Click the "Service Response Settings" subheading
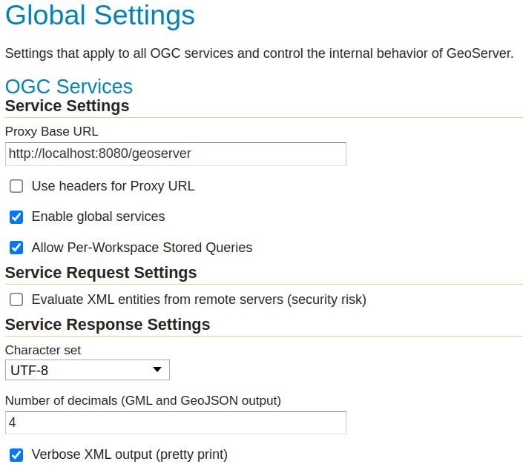Viewport: 523px width, 467px height. point(108,325)
